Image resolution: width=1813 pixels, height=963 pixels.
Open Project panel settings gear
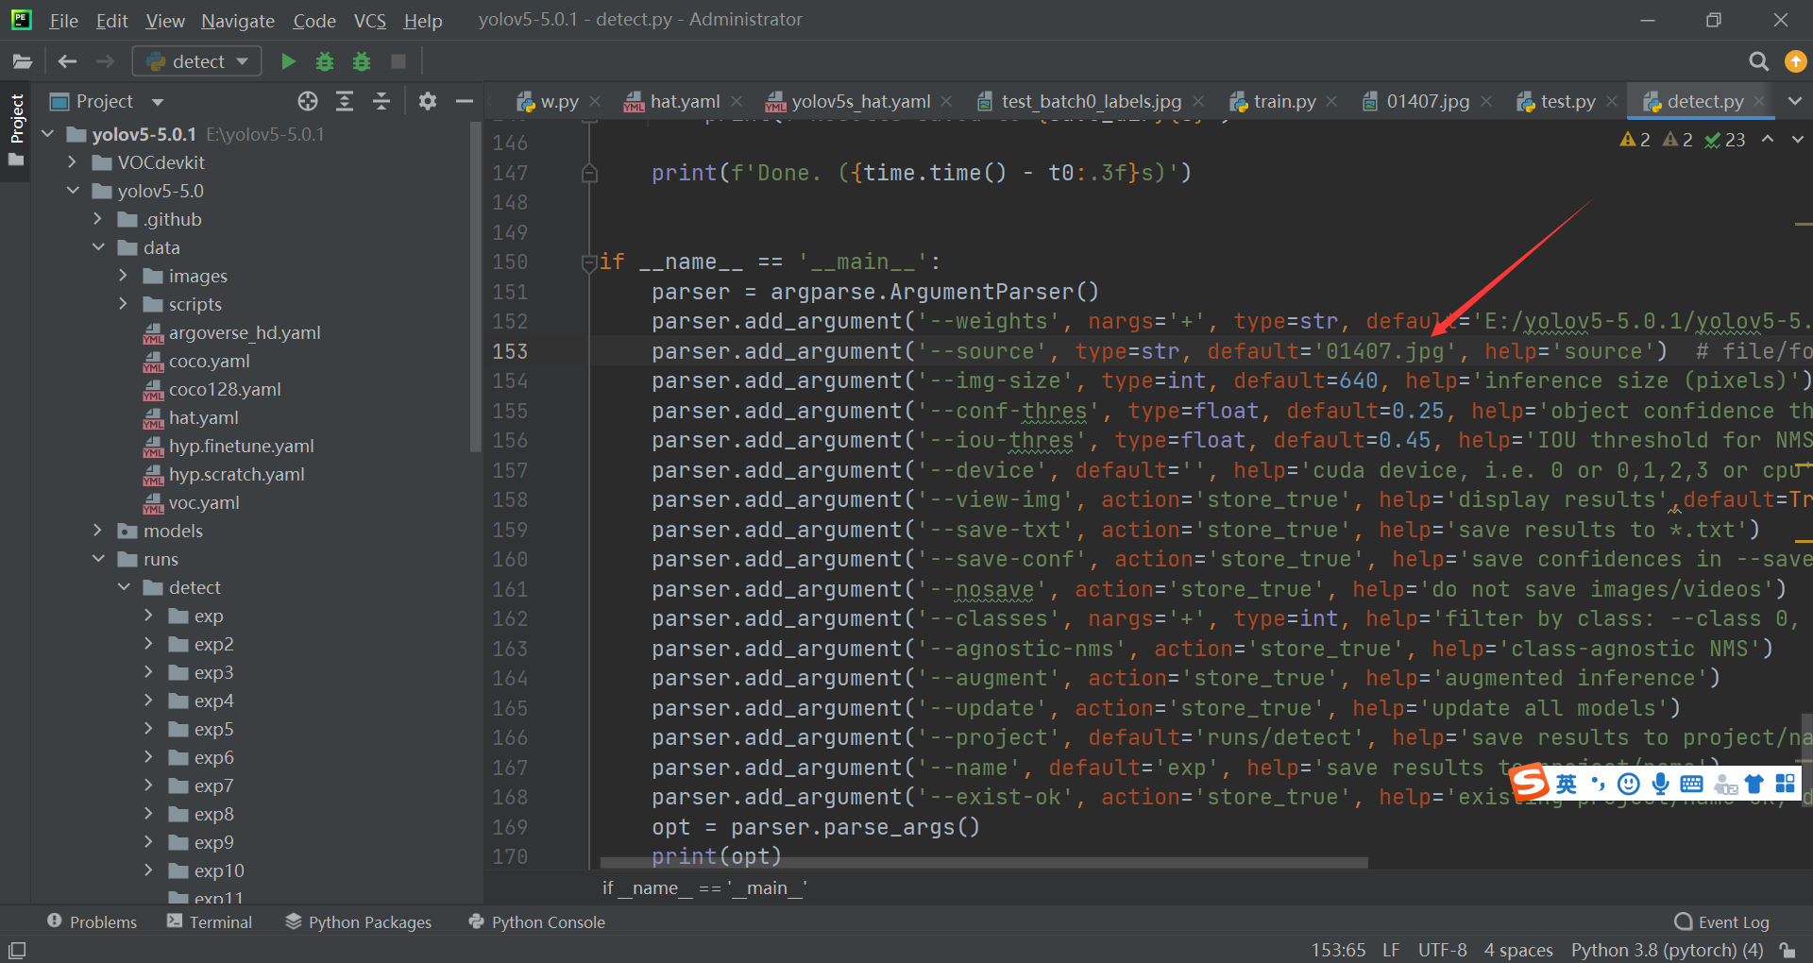[x=428, y=101]
